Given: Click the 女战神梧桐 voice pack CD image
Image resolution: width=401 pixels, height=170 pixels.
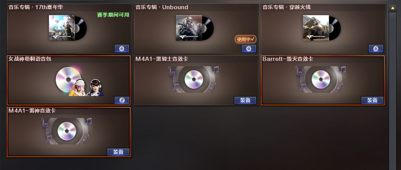Looking at the screenshot, I should [80, 82].
